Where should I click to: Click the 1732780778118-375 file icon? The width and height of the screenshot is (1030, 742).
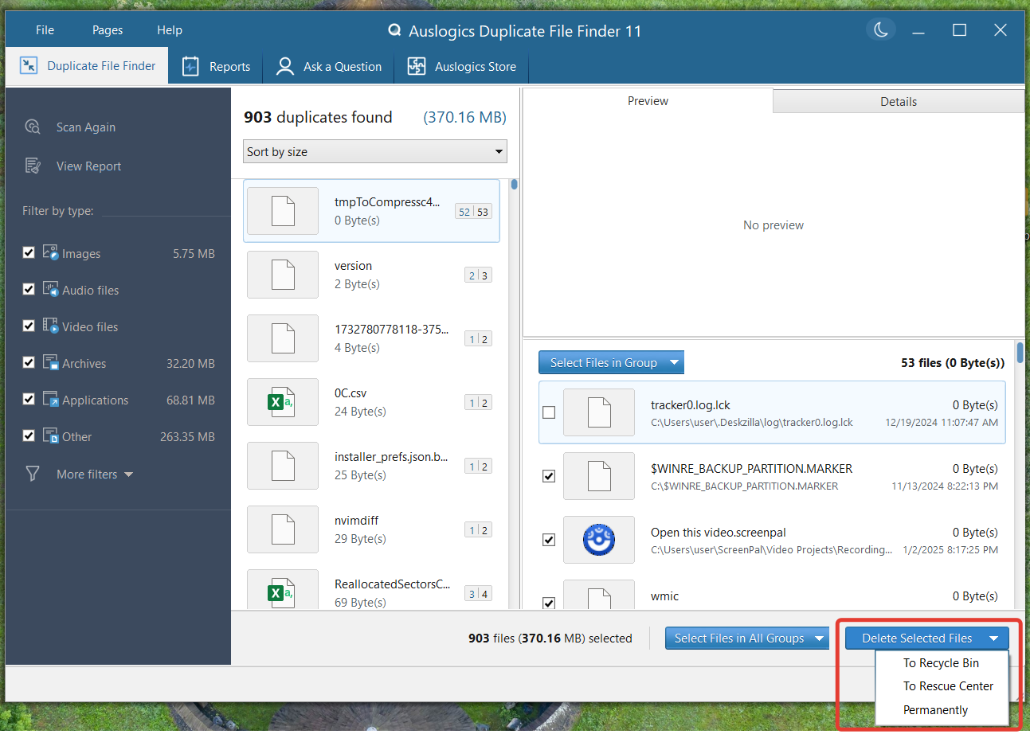tap(283, 338)
